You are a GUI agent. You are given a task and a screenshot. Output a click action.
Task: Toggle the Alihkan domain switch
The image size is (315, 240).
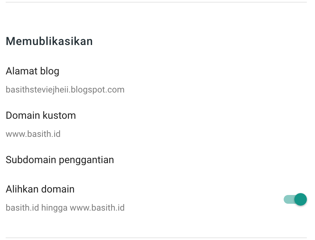295,199
